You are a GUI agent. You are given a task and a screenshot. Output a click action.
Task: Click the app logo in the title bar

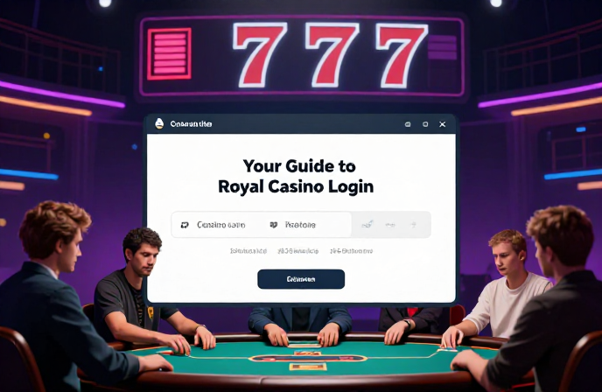click(159, 123)
